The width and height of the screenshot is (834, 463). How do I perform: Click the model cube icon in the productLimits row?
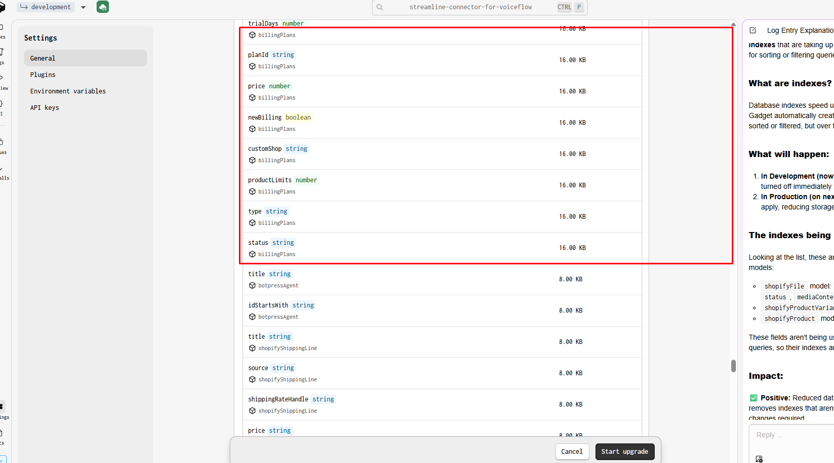click(252, 191)
